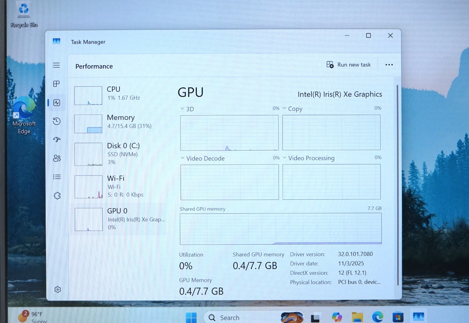Viewport: 469px width, 323px height.
Task: Click Run new task button
Action: (x=348, y=65)
